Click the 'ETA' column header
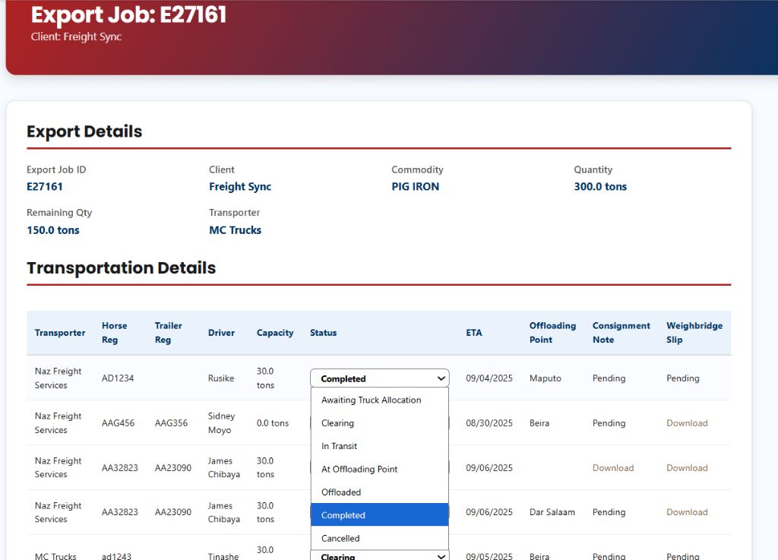Image resolution: width=778 pixels, height=560 pixels. [x=473, y=332]
